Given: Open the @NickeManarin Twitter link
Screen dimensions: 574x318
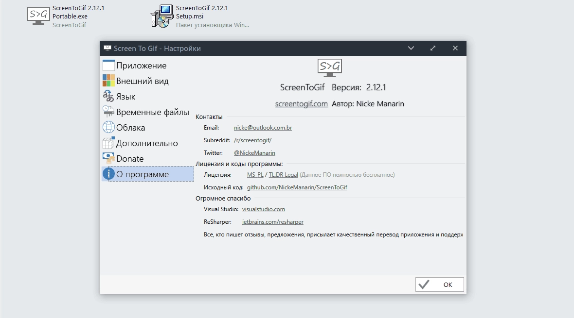Looking at the screenshot, I should [254, 153].
